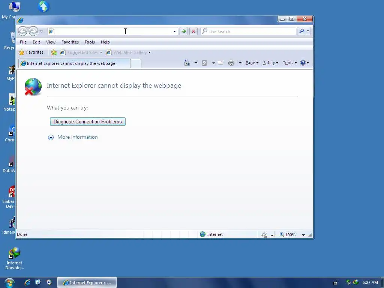This screenshot has height=288, width=384.
Task: Minimize the Internet Explorer window
Action: click(282, 19)
